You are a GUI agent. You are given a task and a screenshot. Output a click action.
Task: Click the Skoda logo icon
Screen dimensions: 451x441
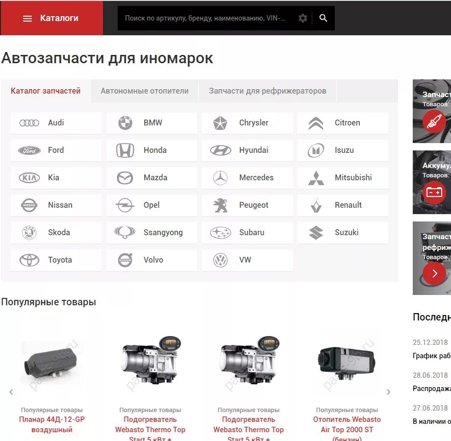pos(29,233)
